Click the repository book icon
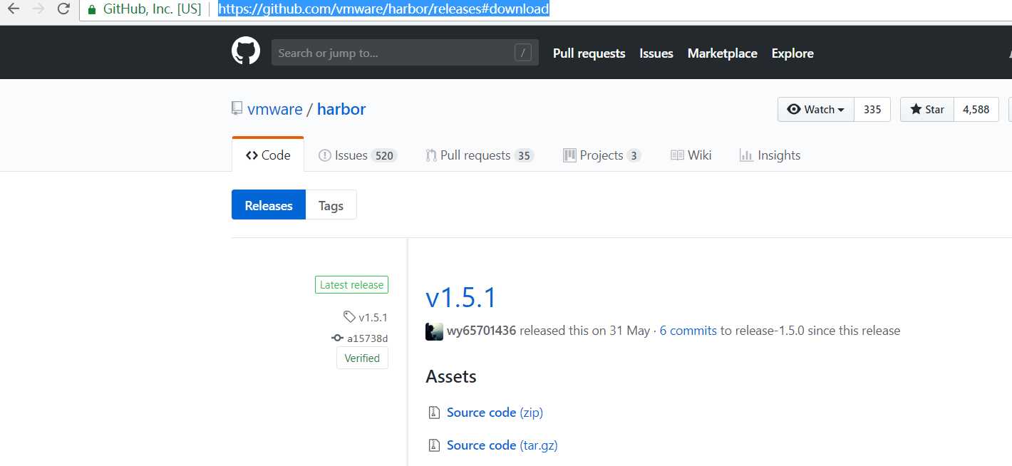The image size is (1012, 466). pyautogui.click(x=237, y=108)
